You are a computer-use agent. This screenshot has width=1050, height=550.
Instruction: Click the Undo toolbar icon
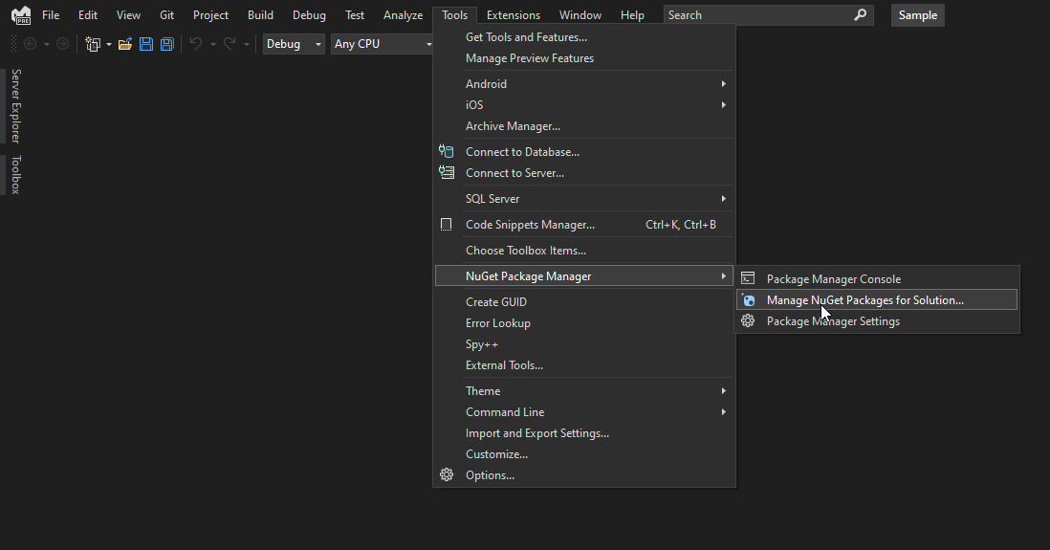click(196, 44)
